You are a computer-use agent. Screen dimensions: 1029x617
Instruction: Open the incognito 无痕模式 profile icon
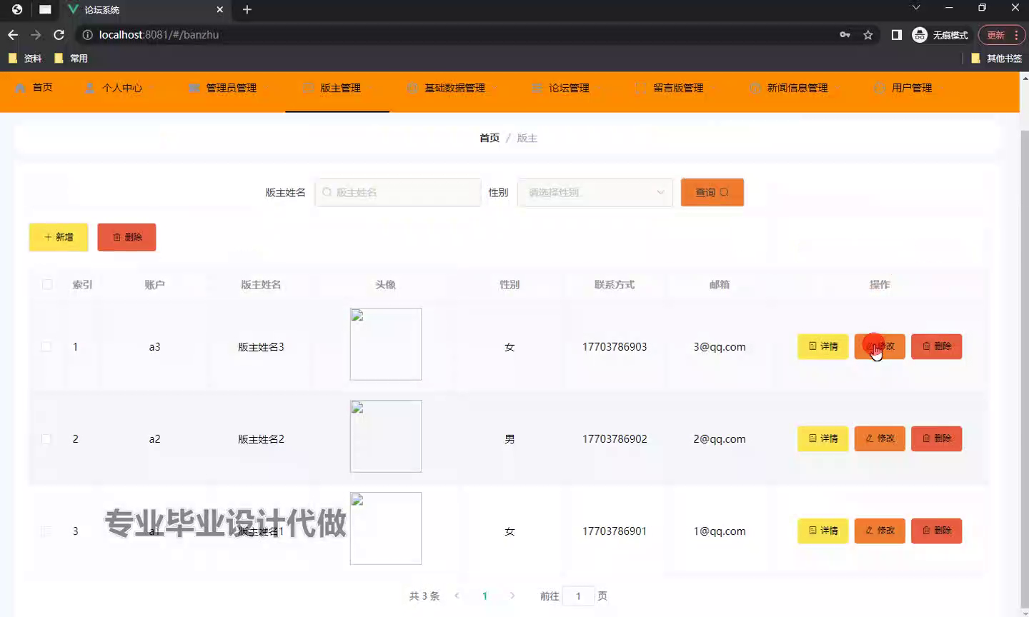tap(920, 34)
